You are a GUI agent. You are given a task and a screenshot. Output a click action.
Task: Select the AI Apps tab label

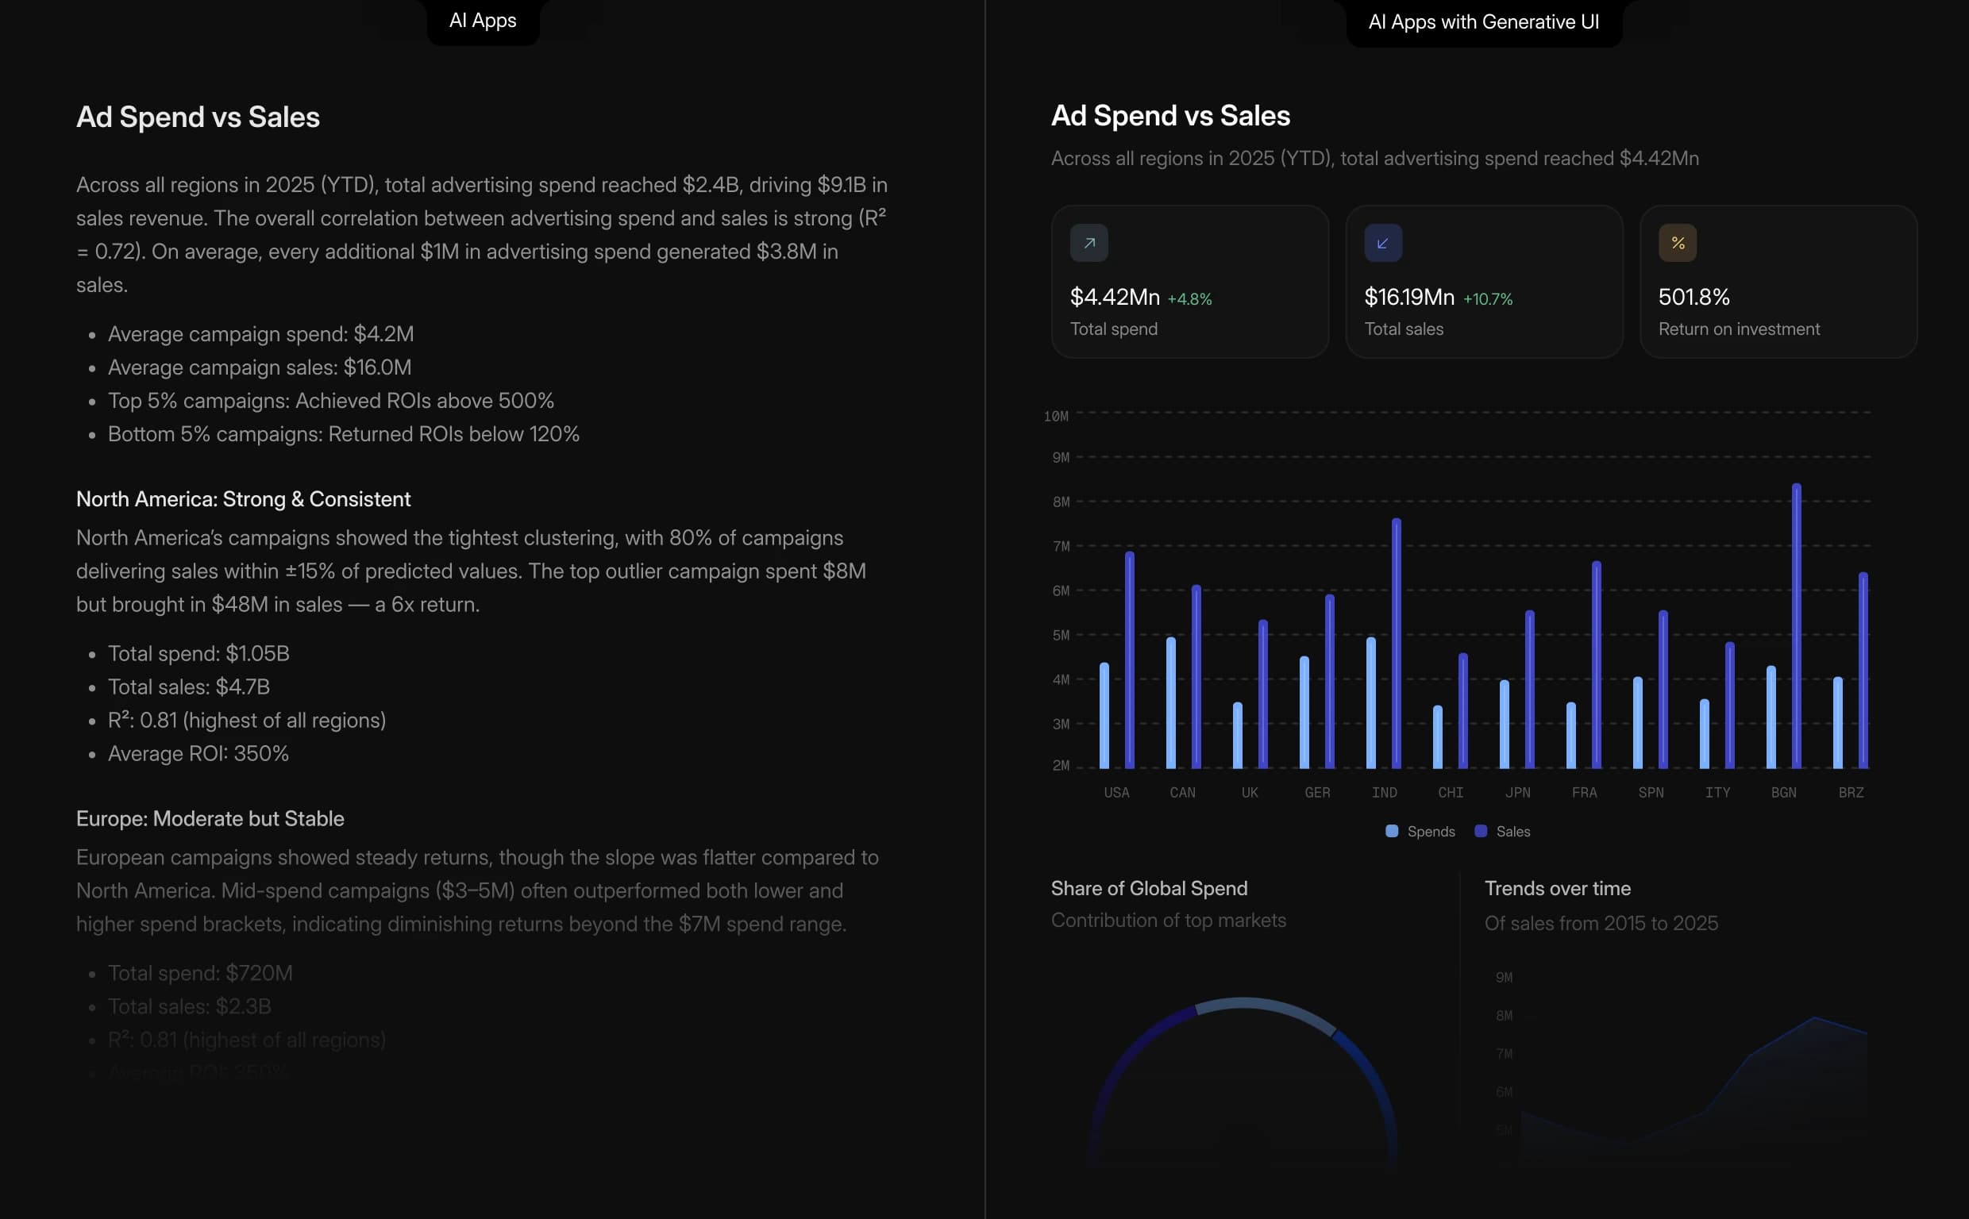click(x=482, y=21)
